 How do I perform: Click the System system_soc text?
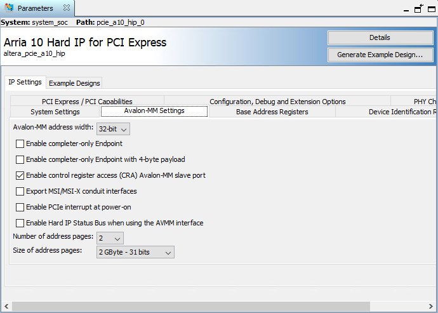34,22
